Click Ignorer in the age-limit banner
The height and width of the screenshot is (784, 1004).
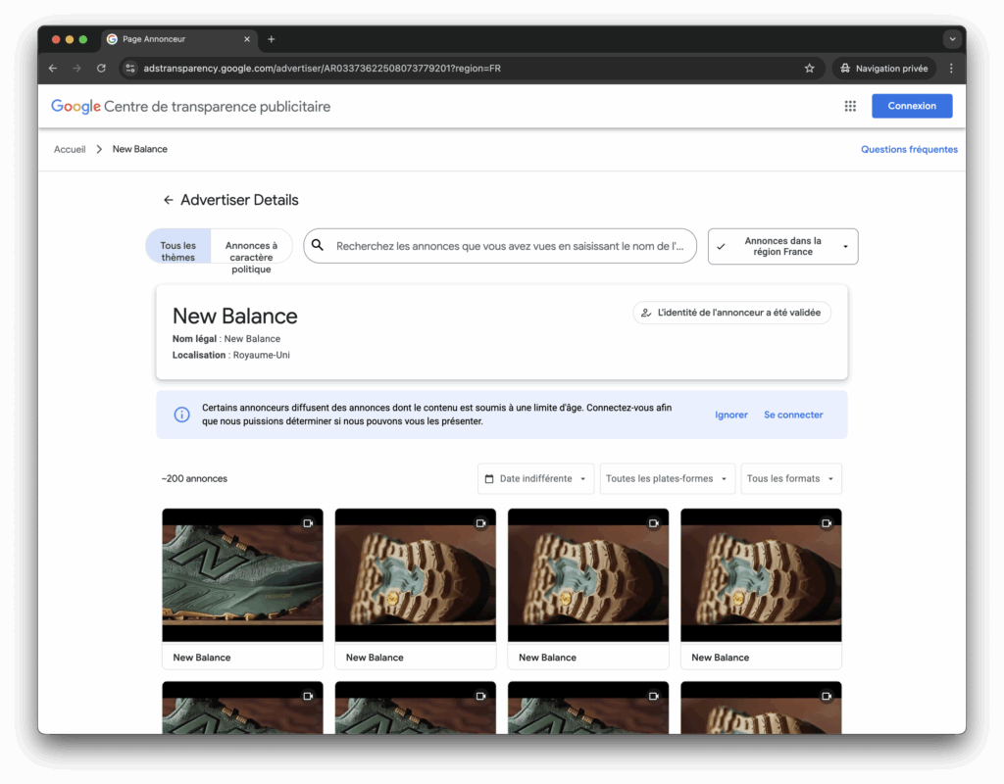coord(731,416)
